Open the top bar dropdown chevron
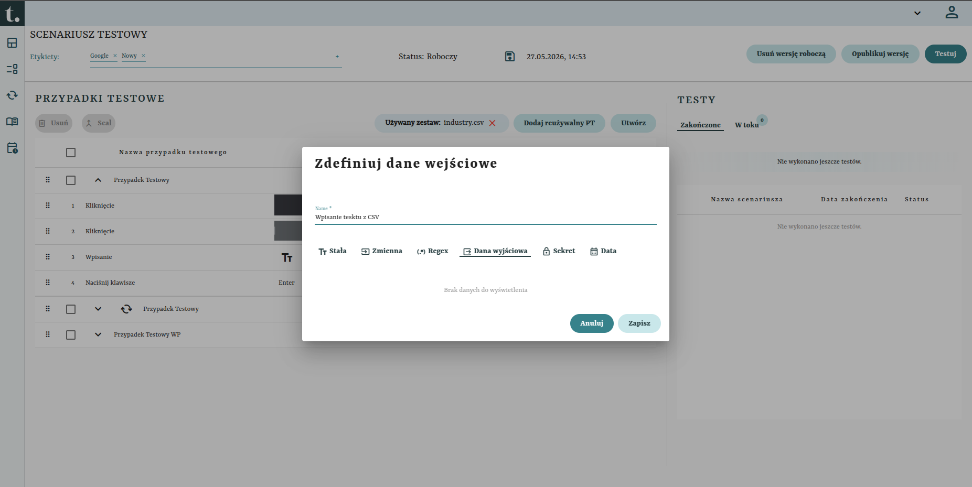972x487 pixels. [917, 13]
